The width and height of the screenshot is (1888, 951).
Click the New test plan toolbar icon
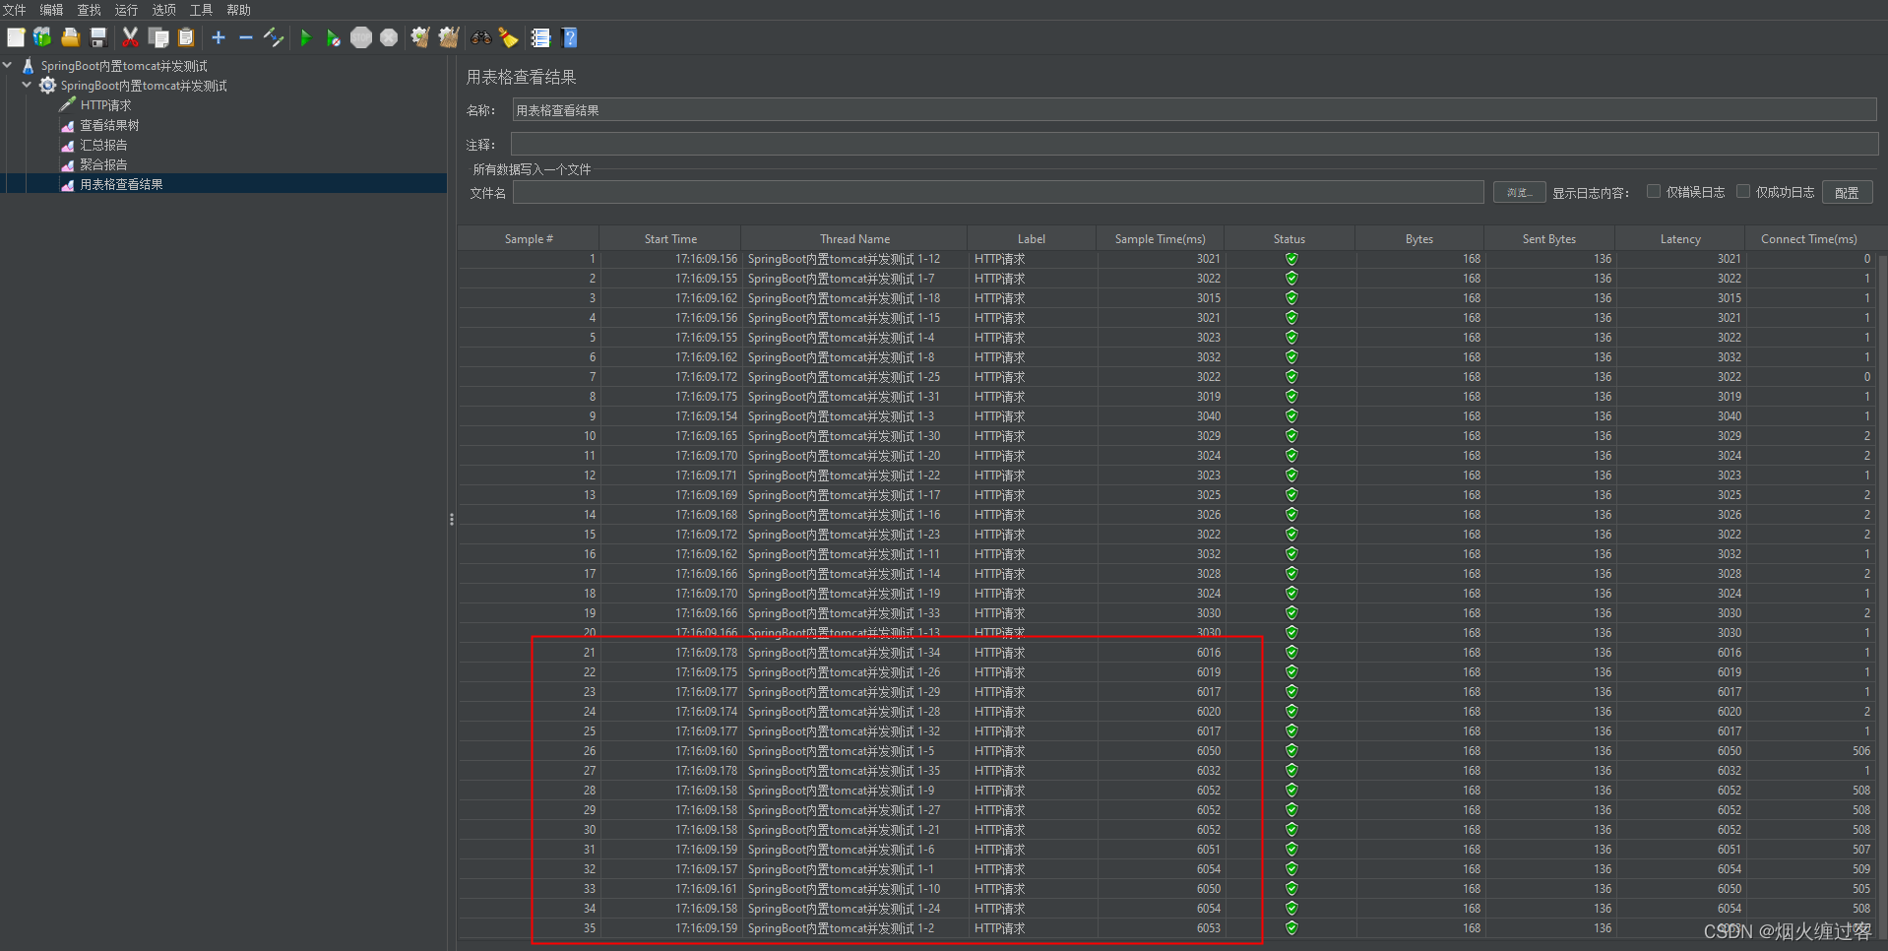16,37
